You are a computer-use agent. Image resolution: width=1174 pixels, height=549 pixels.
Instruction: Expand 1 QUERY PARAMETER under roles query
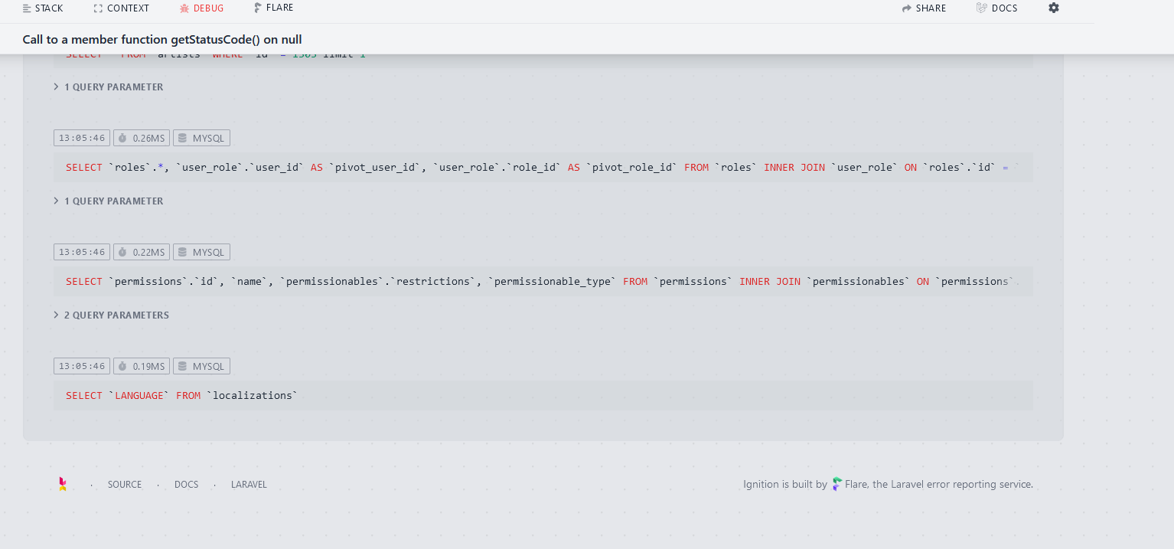108,201
